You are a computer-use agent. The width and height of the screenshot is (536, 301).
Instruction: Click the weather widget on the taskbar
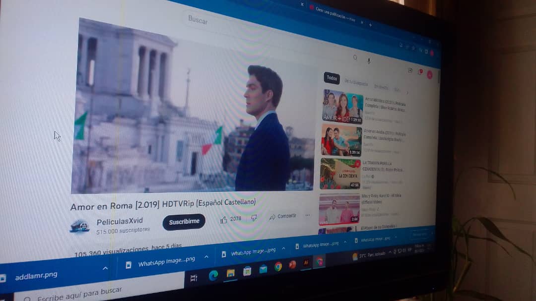369,255
